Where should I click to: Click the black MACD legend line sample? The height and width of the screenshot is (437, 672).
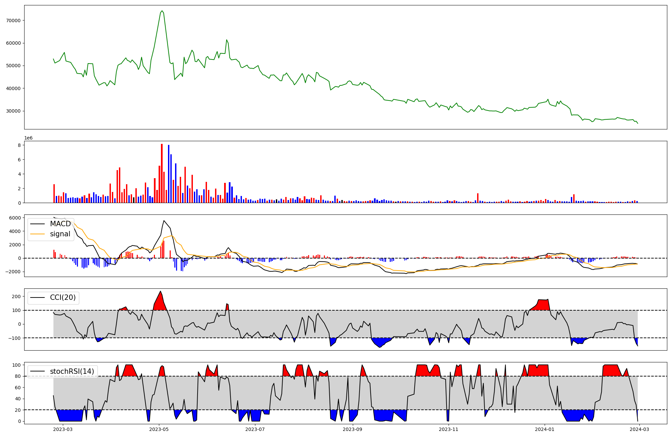(x=38, y=224)
